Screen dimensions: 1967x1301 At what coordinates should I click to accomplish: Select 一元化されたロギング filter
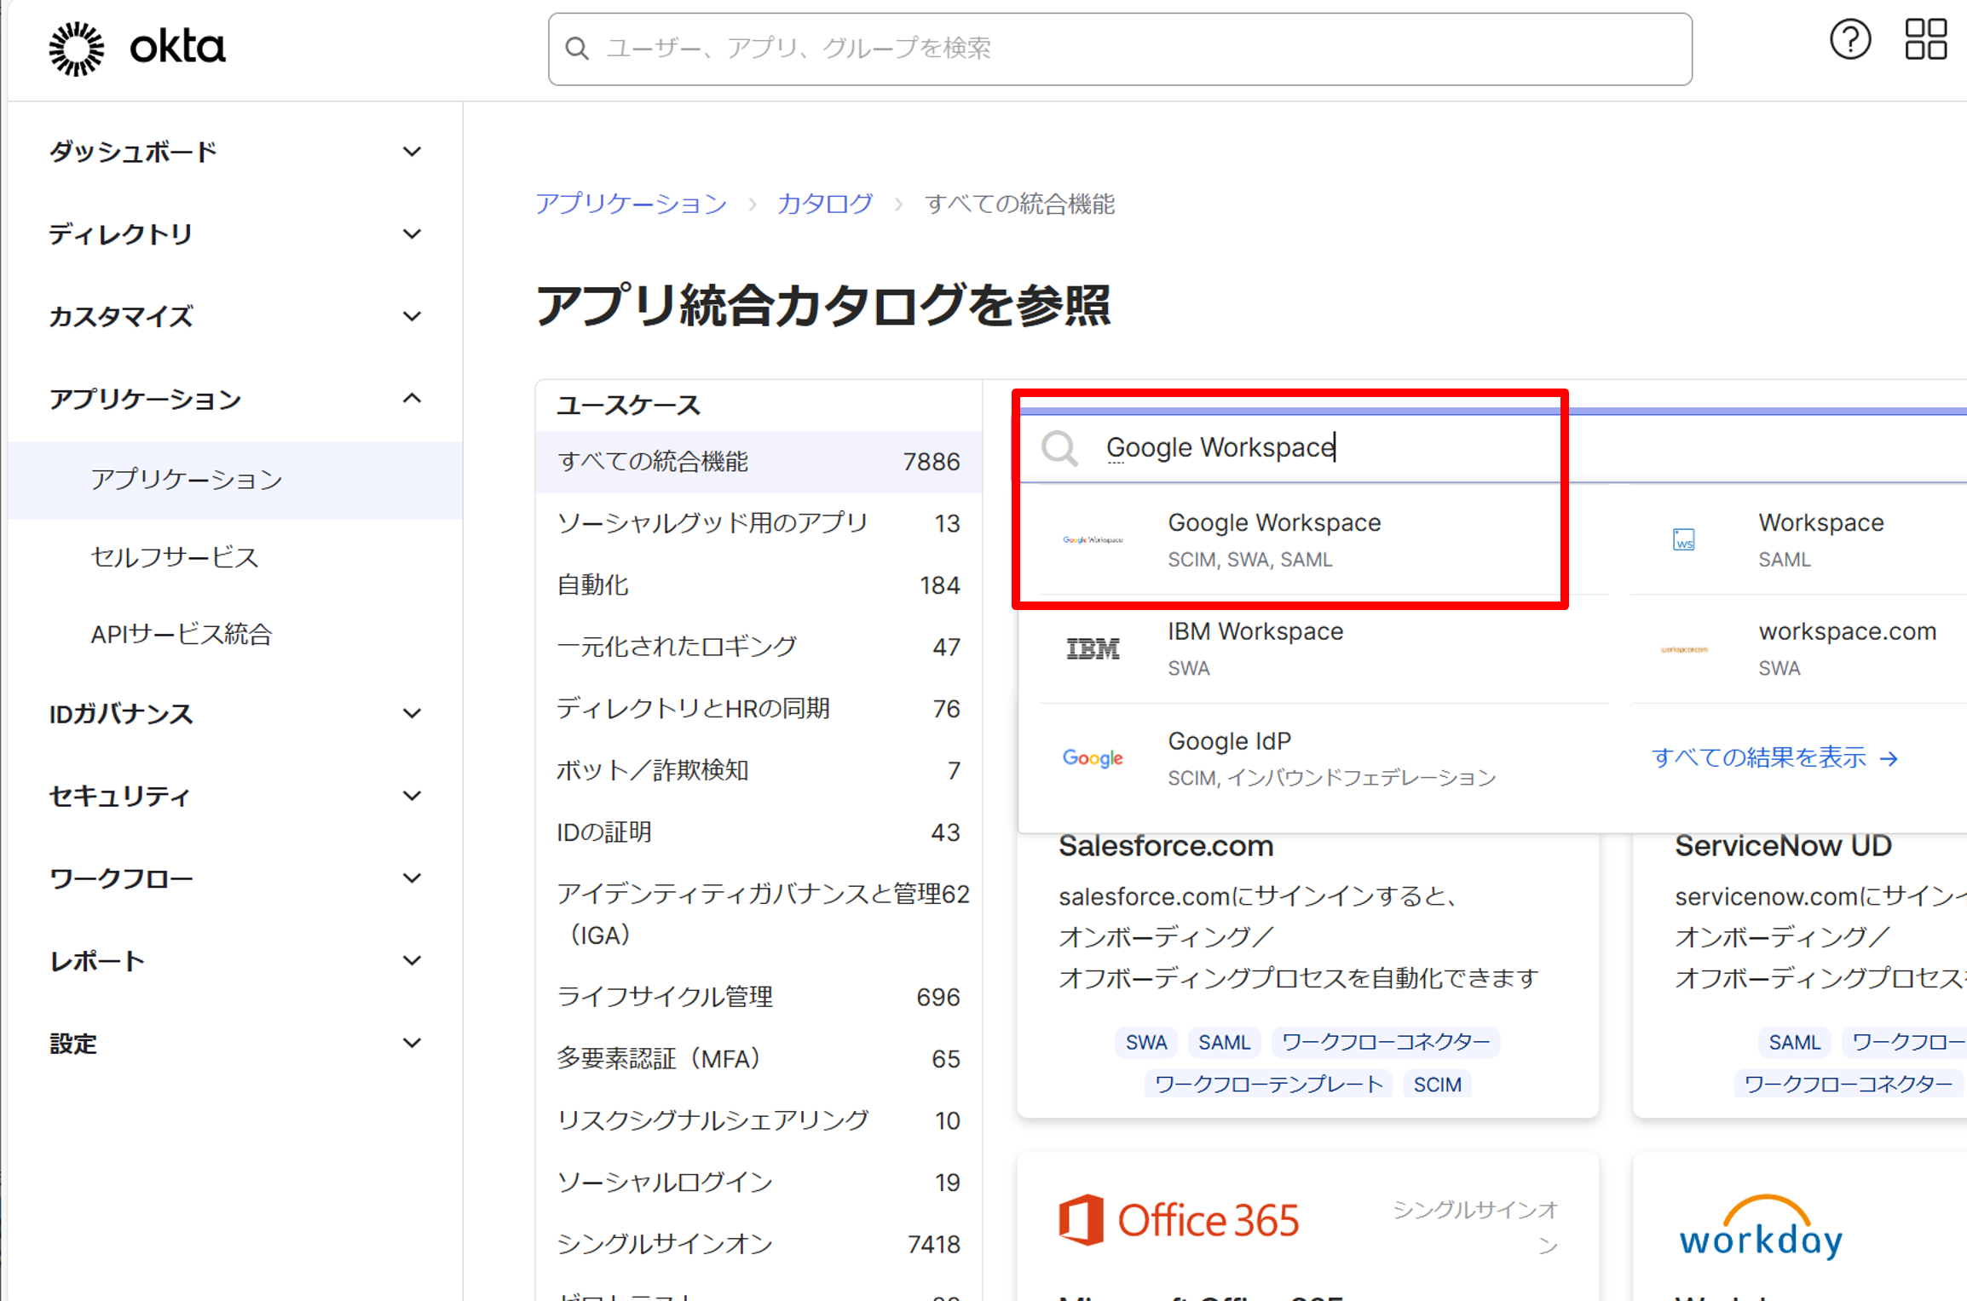(x=759, y=647)
